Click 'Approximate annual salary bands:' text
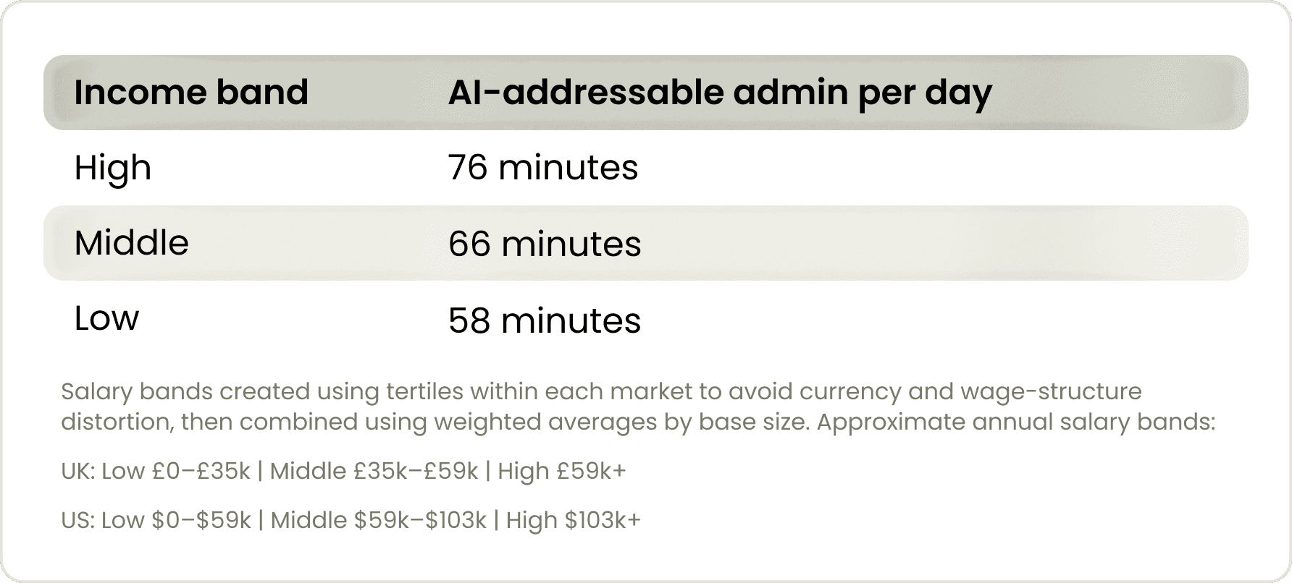The image size is (1292, 583). (x=1016, y=422)
